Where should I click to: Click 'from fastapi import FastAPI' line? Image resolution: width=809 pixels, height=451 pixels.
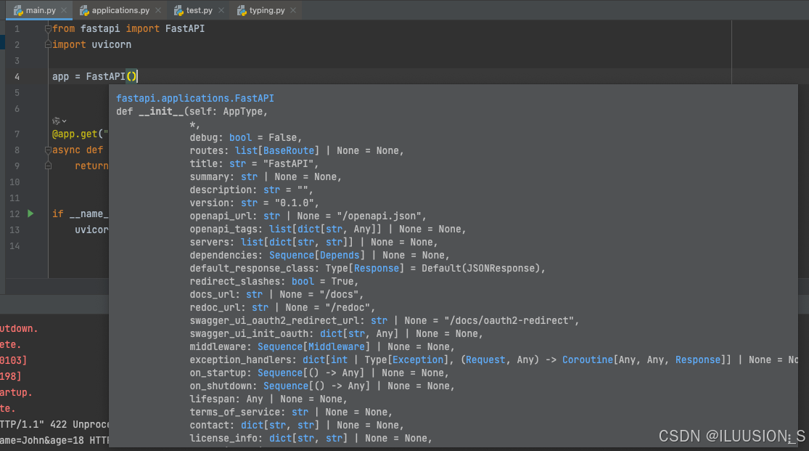pos(128,29)
